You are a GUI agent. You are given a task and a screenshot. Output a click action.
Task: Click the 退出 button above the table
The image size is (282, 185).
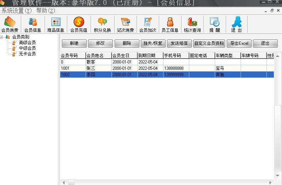[x=265, y=43]
